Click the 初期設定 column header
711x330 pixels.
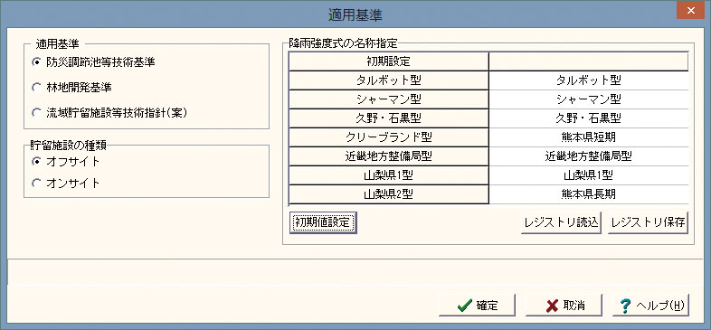click(389, 61)
